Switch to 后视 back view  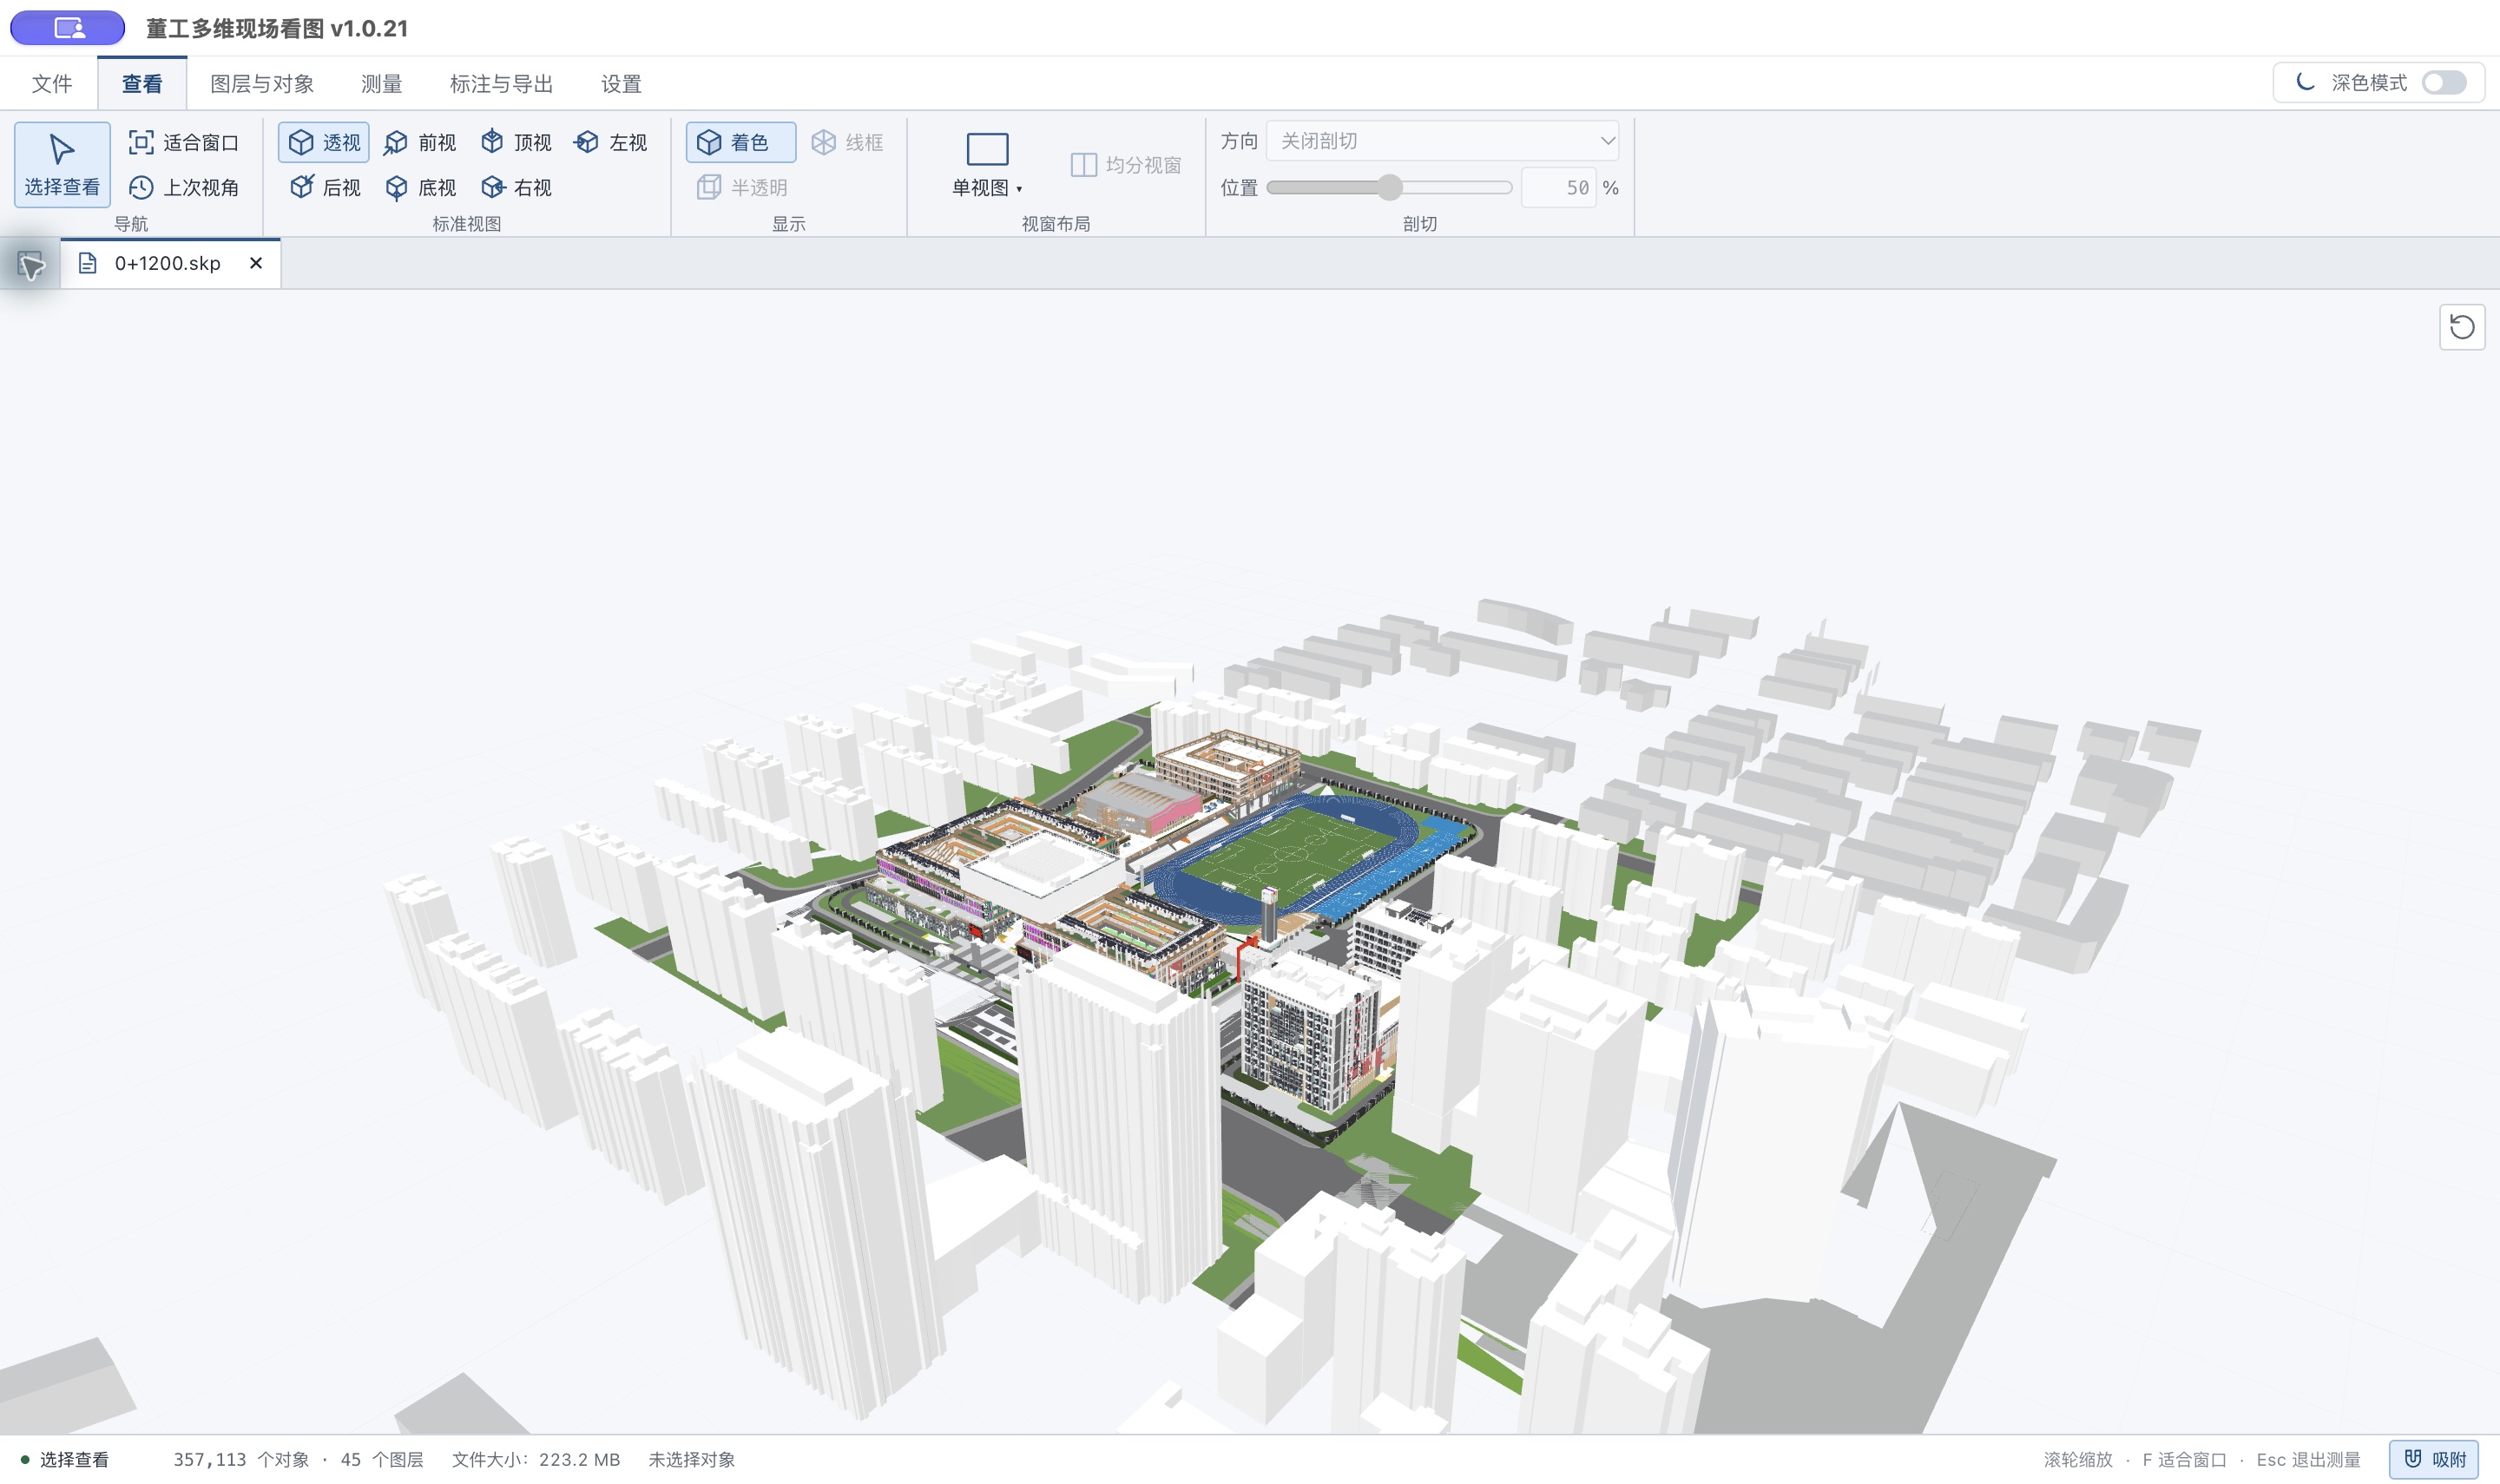coord(324,187)
